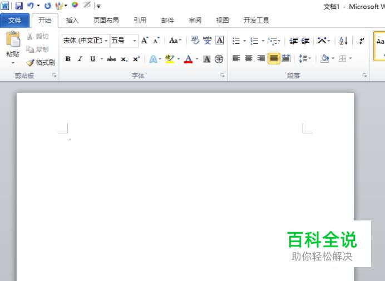The image size is (385, 281).
Task: Click the Increase Indent icon
Action: coord(305,41)
